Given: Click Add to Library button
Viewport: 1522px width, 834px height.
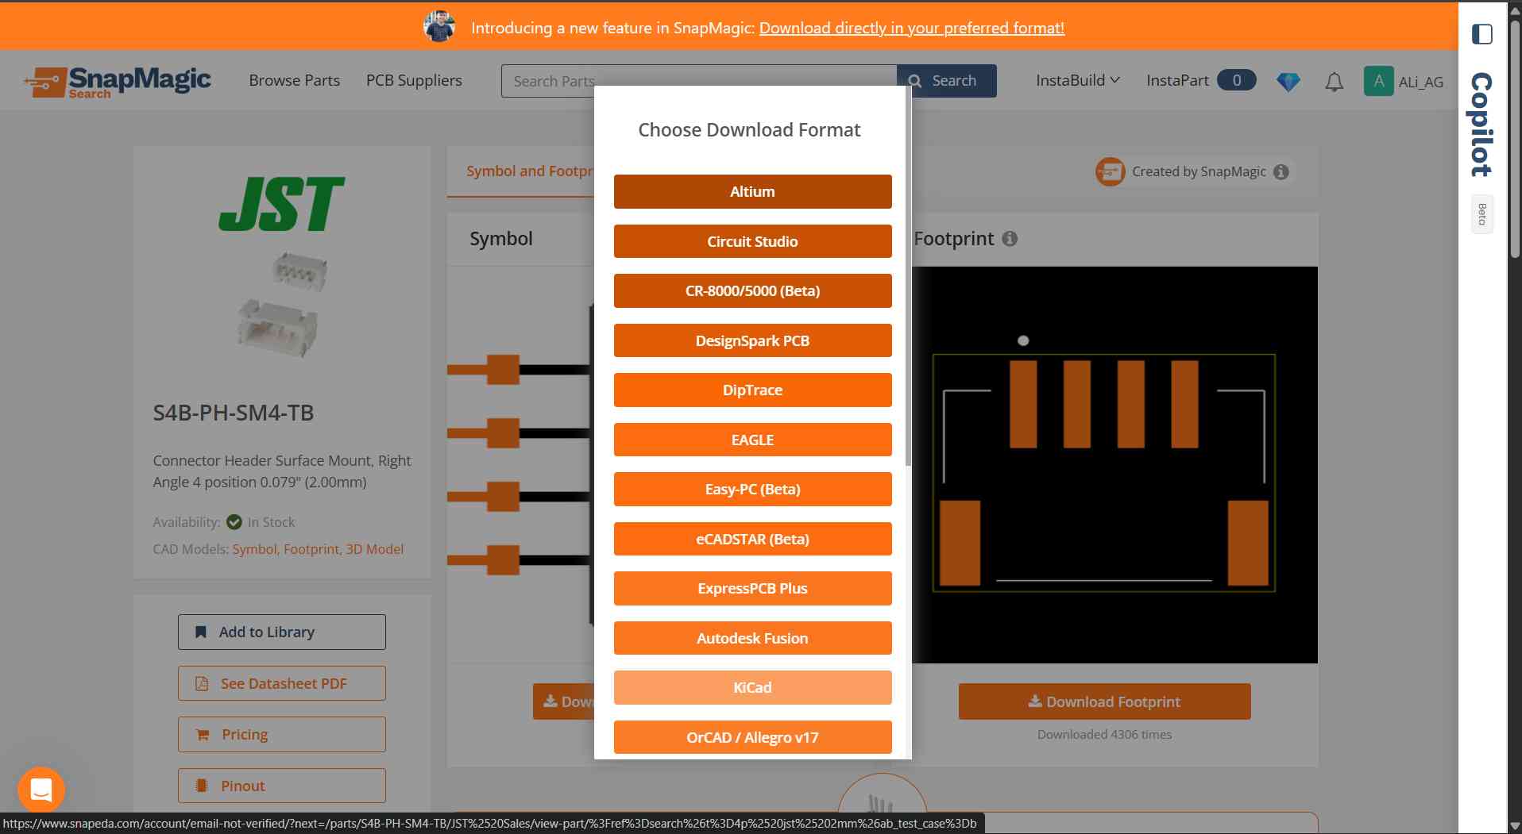Looking at the screenshot, I should (x=282, y=632).
